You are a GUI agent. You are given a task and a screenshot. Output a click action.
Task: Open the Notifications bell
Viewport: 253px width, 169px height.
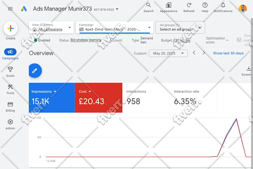click(x=223, y=7)
